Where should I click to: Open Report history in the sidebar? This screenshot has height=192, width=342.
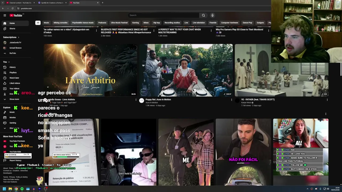point(15,160)
